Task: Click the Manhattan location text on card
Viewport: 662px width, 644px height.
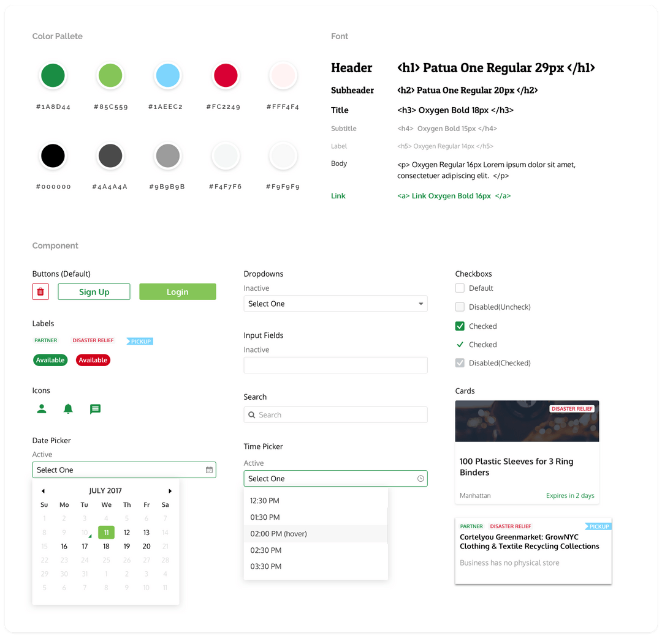Action: 475,495
